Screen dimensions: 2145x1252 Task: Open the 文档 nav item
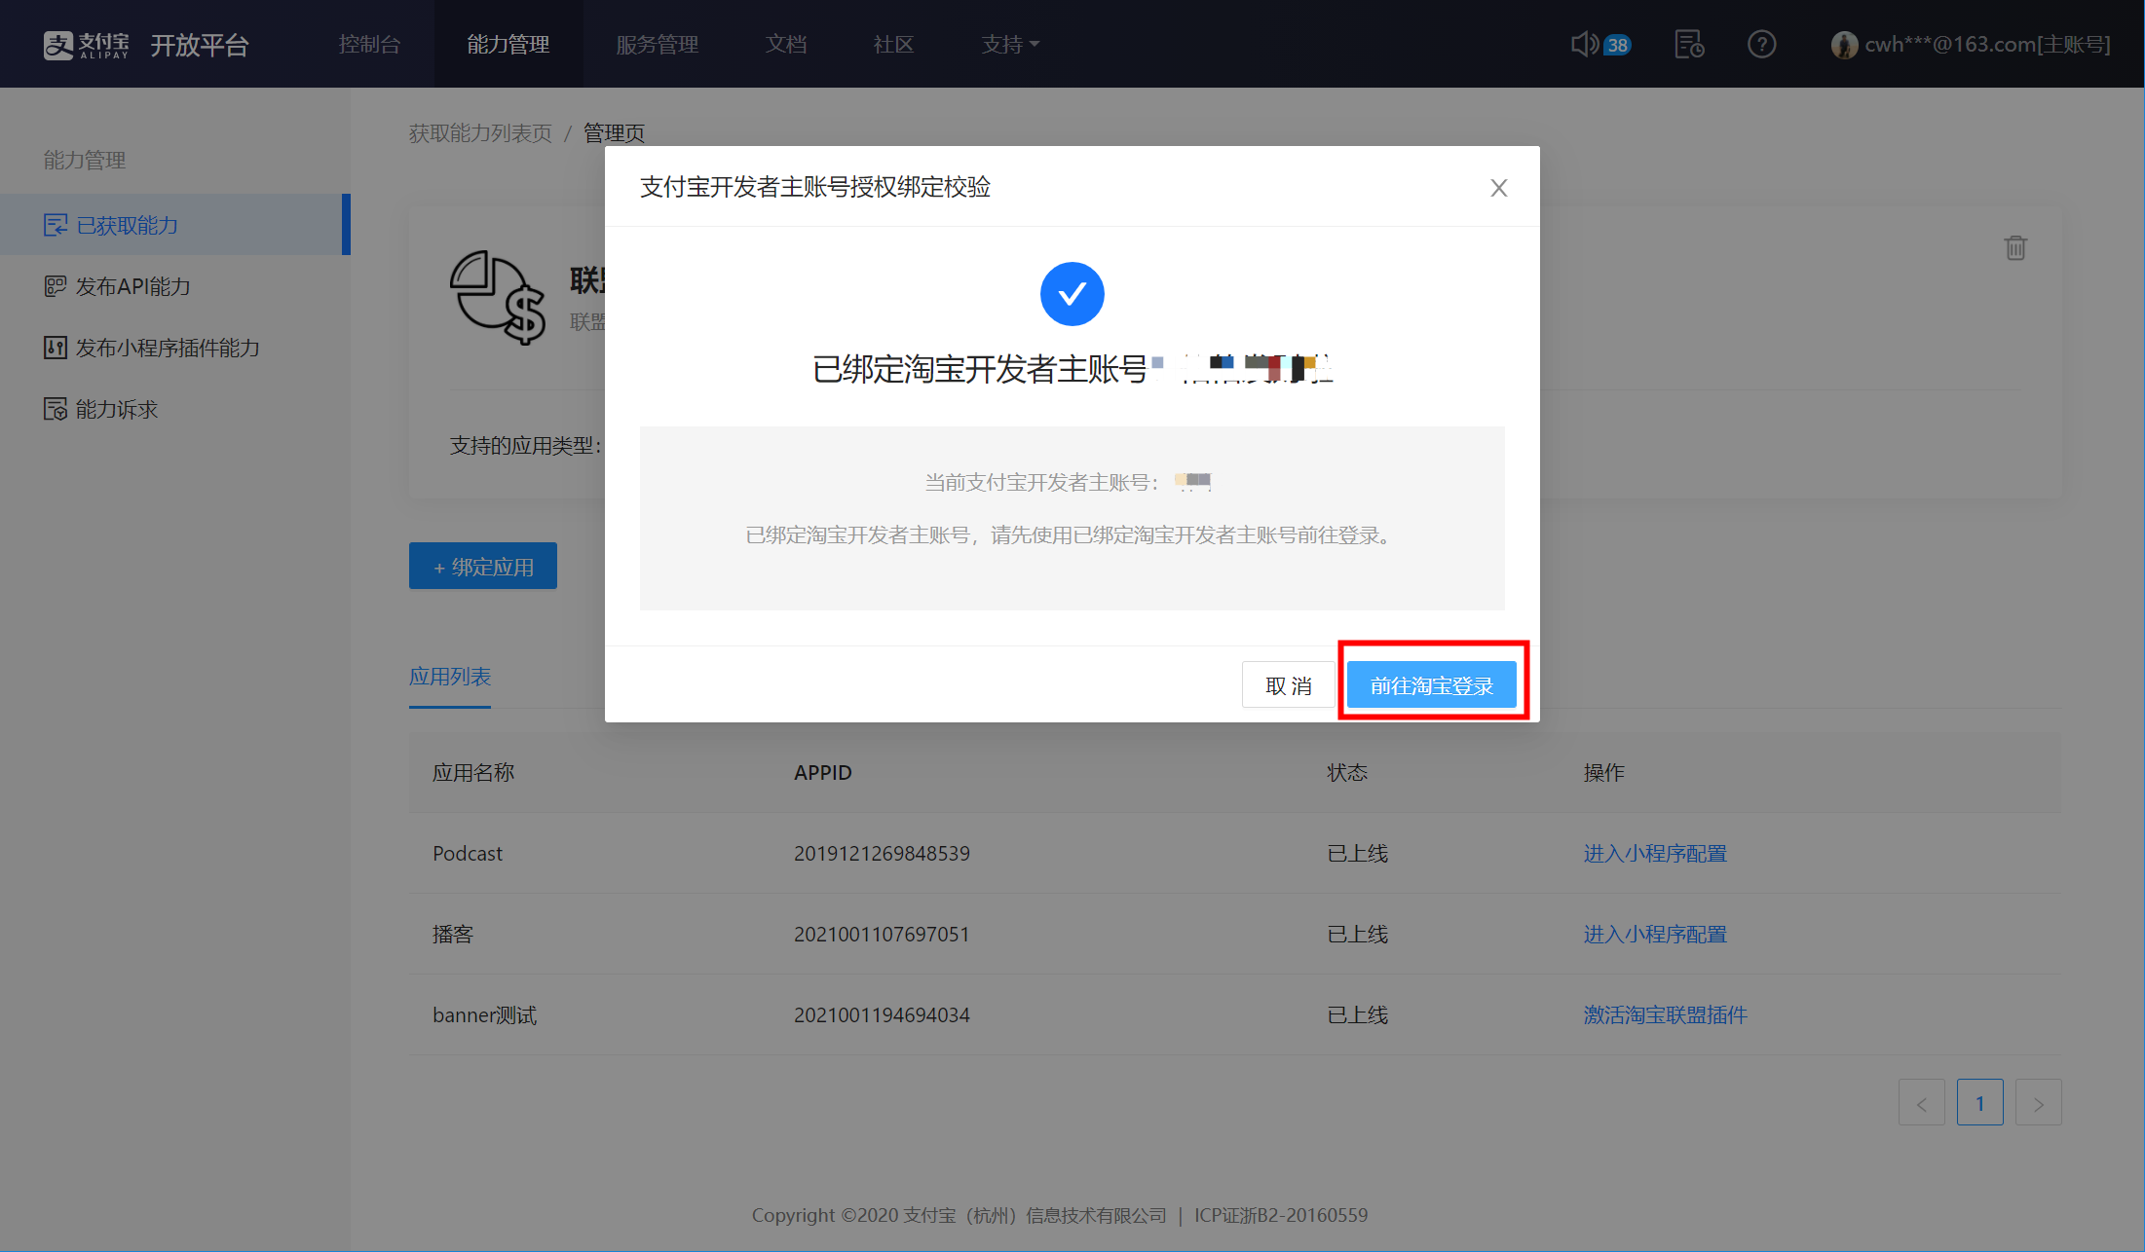click(x=786, y=44)
